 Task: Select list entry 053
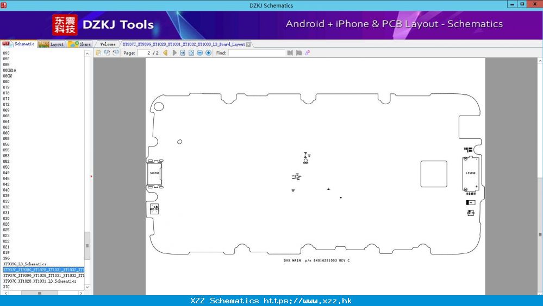pyautogui.click(x=6, y=156)
